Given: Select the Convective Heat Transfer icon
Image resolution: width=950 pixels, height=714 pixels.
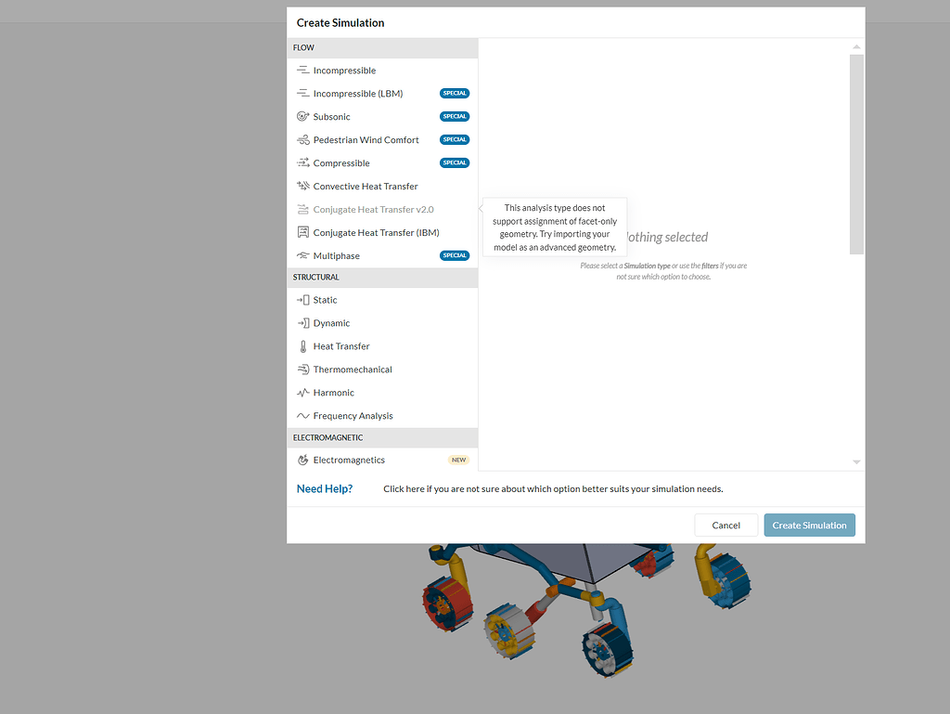Looking at the screenshot, I should tap(302, 186).
